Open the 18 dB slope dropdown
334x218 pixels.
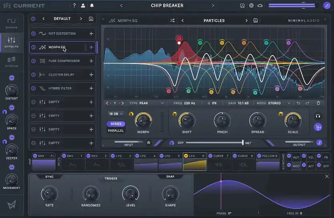coord(116,114)
